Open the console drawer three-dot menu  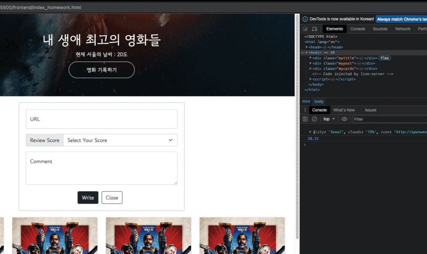(x=305, y=110)
